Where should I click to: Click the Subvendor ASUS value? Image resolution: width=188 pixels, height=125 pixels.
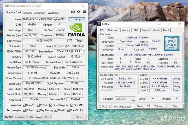tap(33, 46)
